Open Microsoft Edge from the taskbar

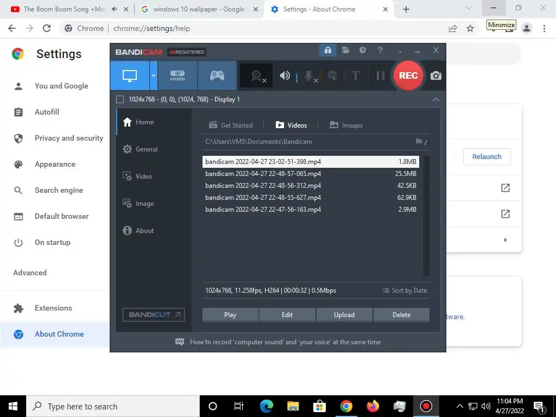[x=266, y=406]
